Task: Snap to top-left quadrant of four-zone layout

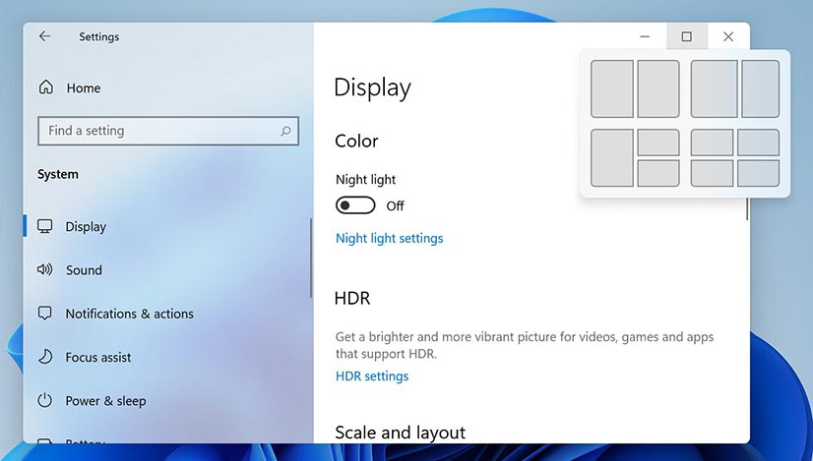Action: (x=712, y=143)
